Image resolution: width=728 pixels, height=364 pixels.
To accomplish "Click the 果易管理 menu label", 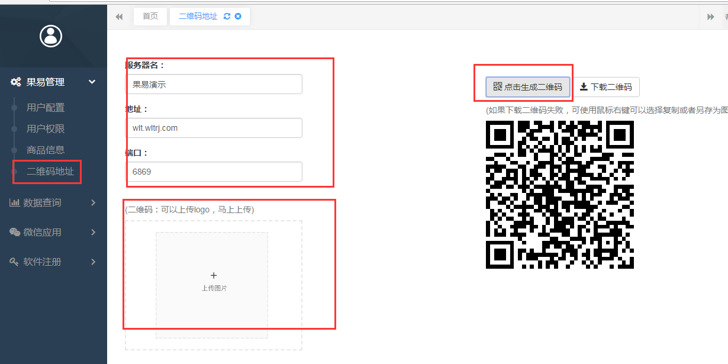I will coord(46,82).
